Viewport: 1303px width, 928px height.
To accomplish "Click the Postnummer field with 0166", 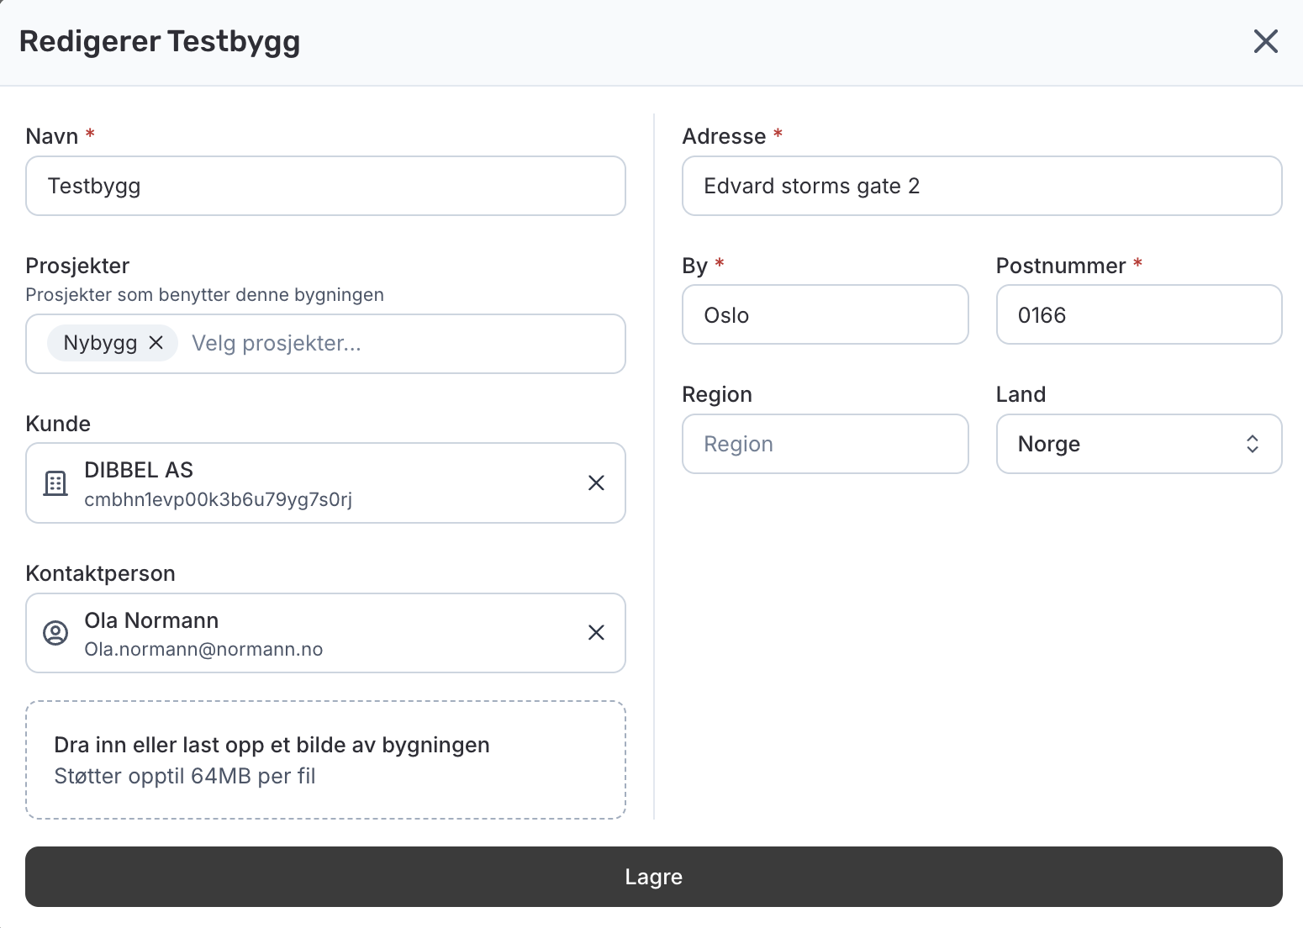I will click(x=1138, y=315).
